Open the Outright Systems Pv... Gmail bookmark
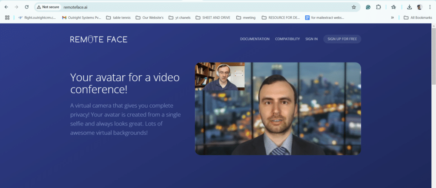This screenshot has height=188, width=436. click(x=81, y=17)
